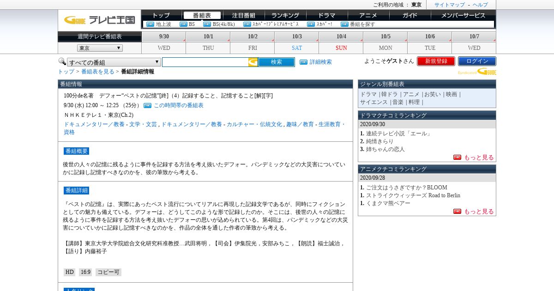Open the 地上波 submenu link
The image size is (554, 291).
click(x=163, y=24)
